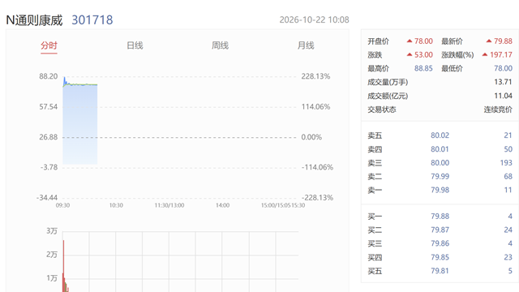
Task: Click the 成交额 value 11.04
Action: 503,96
